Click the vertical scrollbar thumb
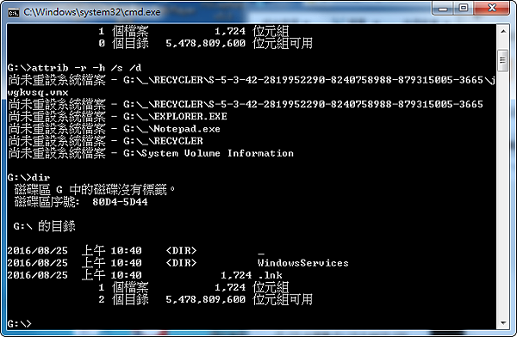 (503, 60)
